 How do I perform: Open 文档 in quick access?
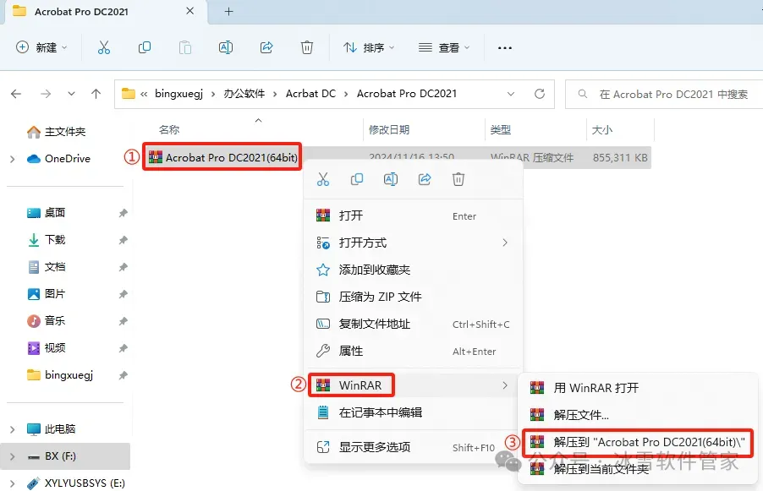click(47, 267)
